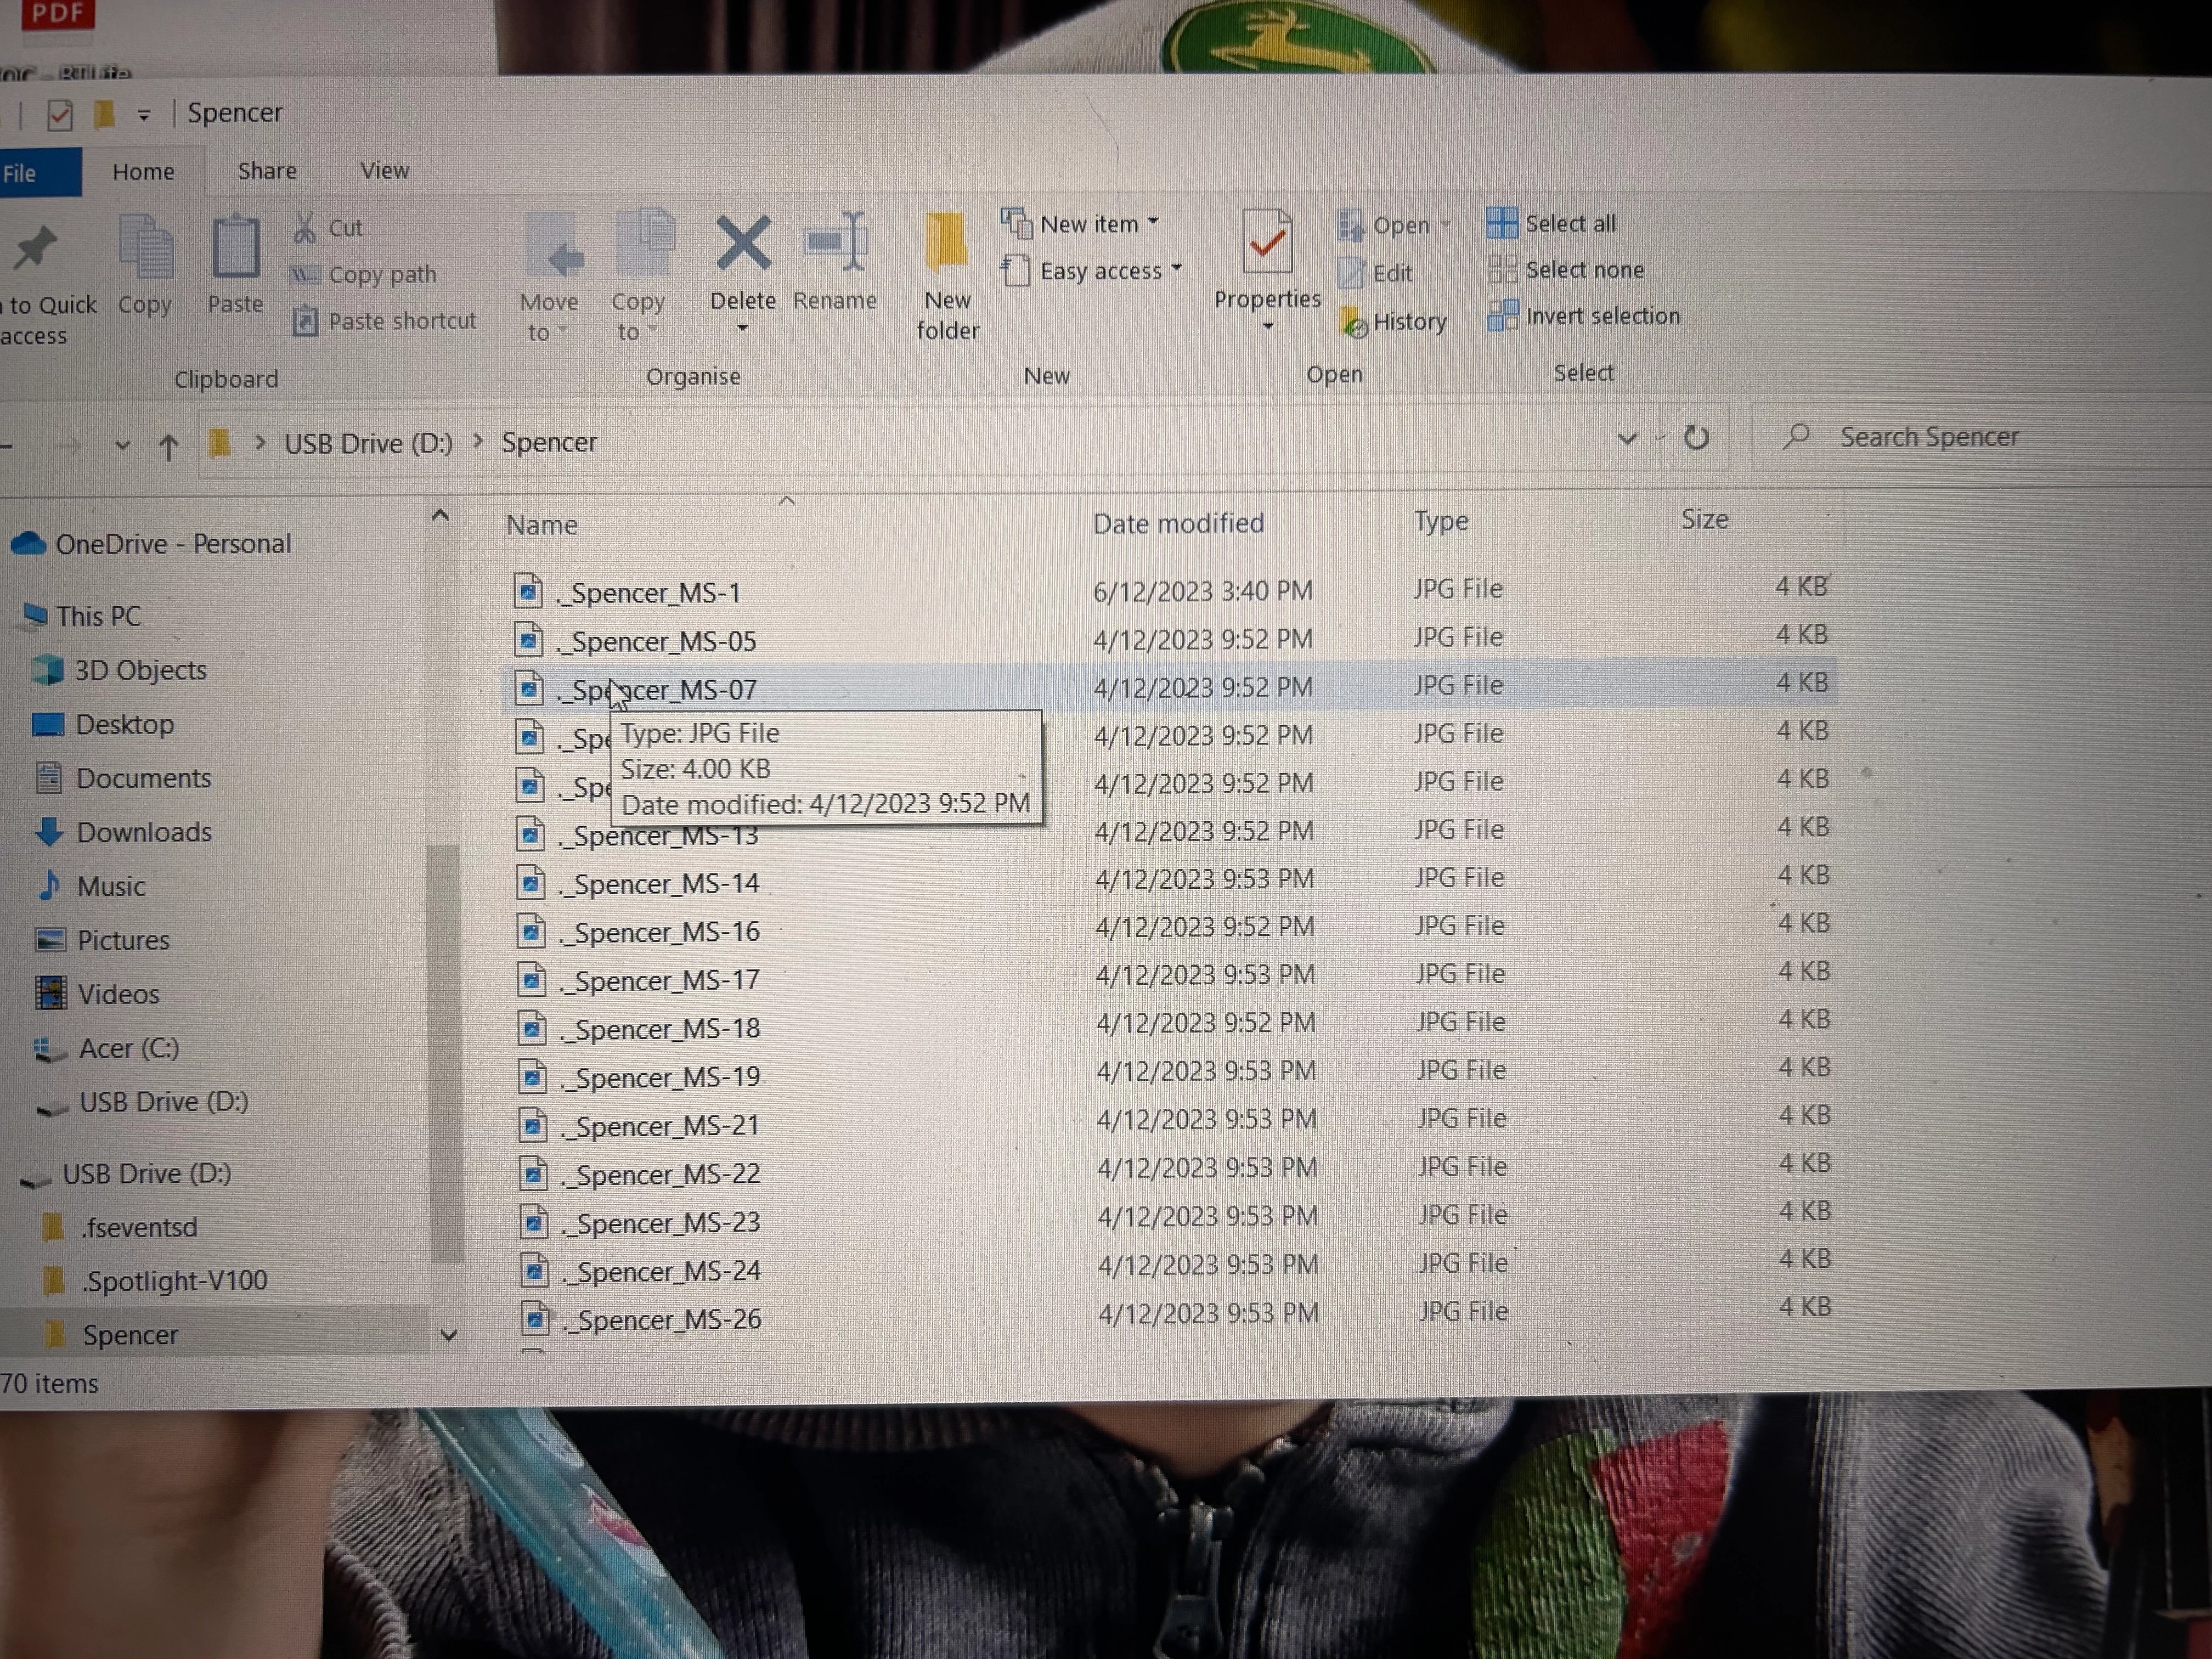Screen dimensions: 2212x1659
Task: Create a New folder from ribbon
Action: coord(946,244)
